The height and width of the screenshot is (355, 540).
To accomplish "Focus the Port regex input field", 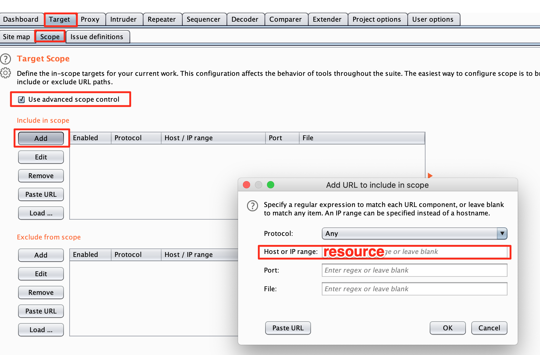I will pyautogui.click(x=414, y=270).
